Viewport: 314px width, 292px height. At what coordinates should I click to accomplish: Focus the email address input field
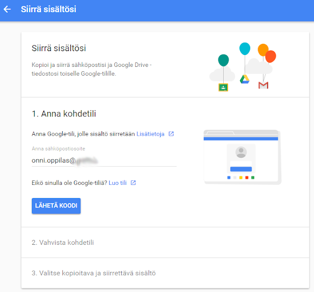point(104,160)
